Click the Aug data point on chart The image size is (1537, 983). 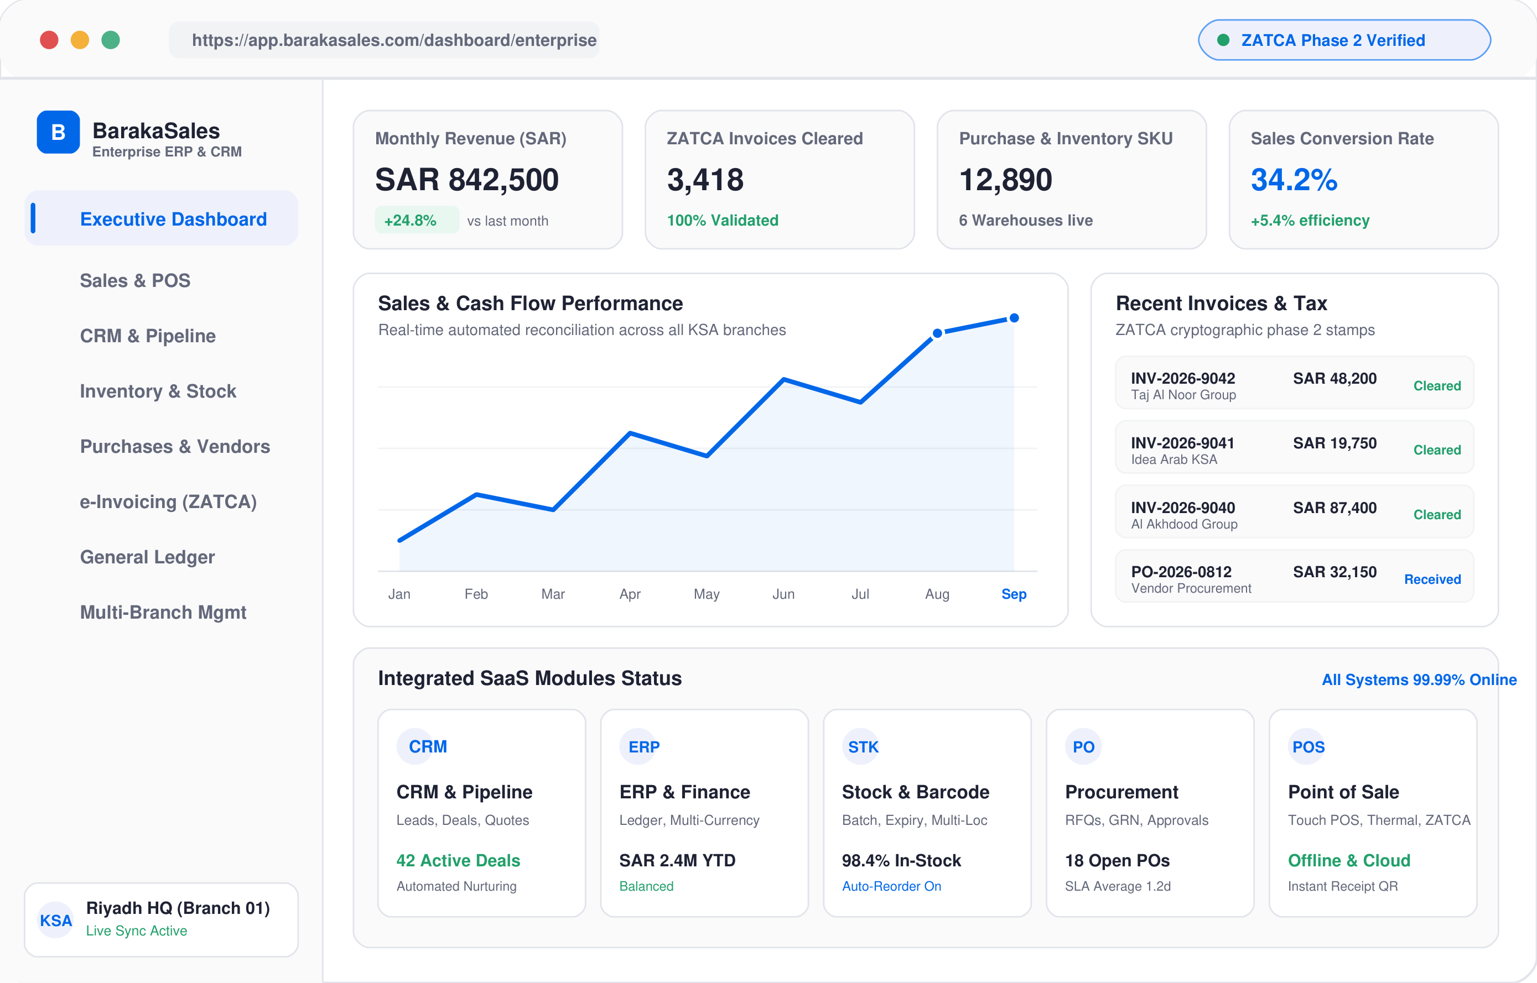937,333
